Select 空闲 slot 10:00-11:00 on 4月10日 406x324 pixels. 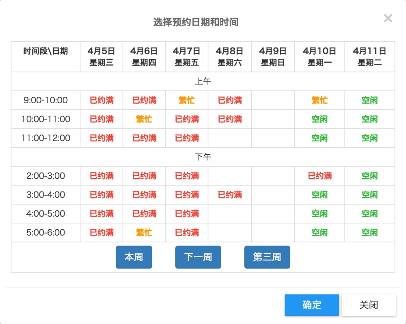[x=320, y=119]
